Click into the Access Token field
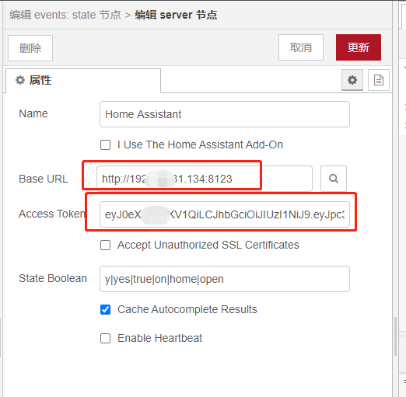 pos(225,214)
